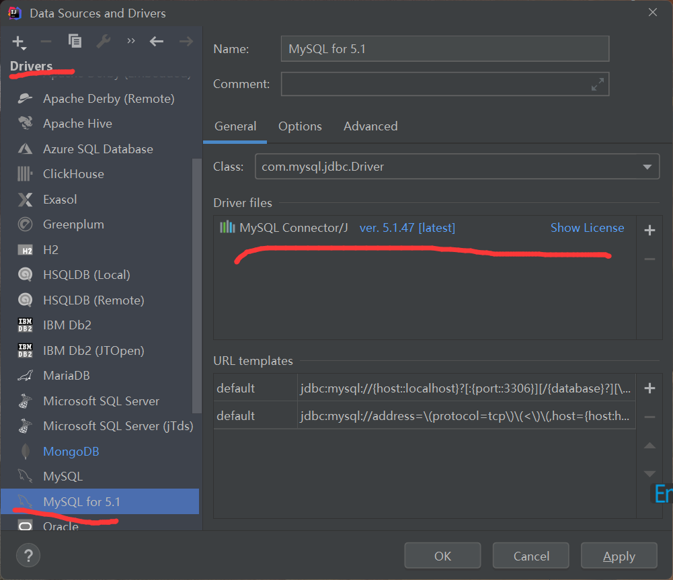This screenshot has width=673, height=580.
Task: Click the MySQL Connector/J driver file entry
Action: click(x=294, y=227)
